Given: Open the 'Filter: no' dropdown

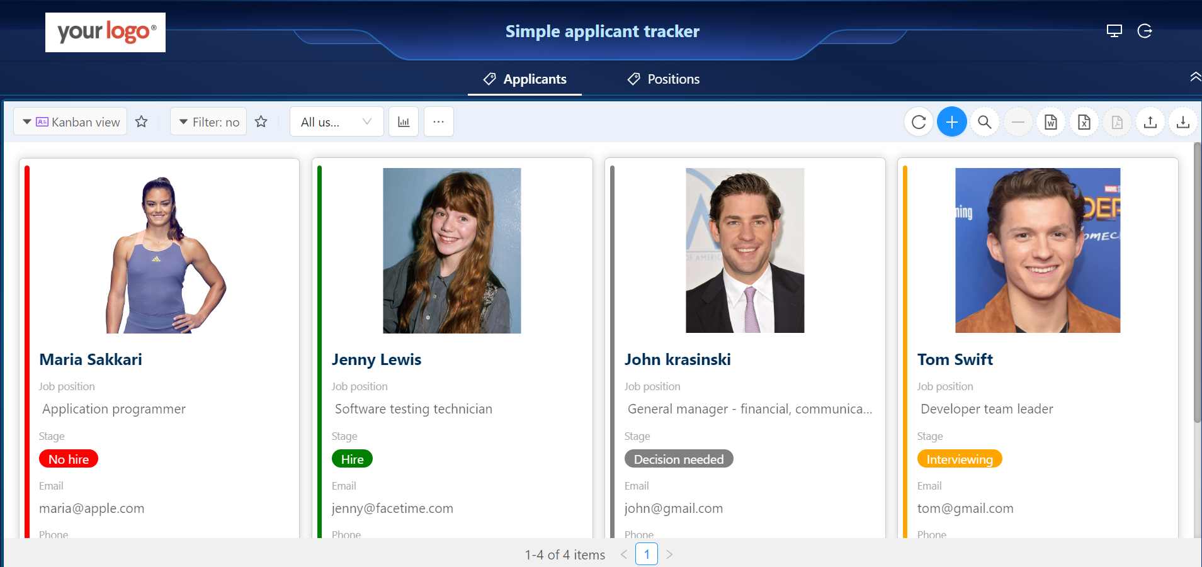Looking at the screenshot, I should [208, 121].
